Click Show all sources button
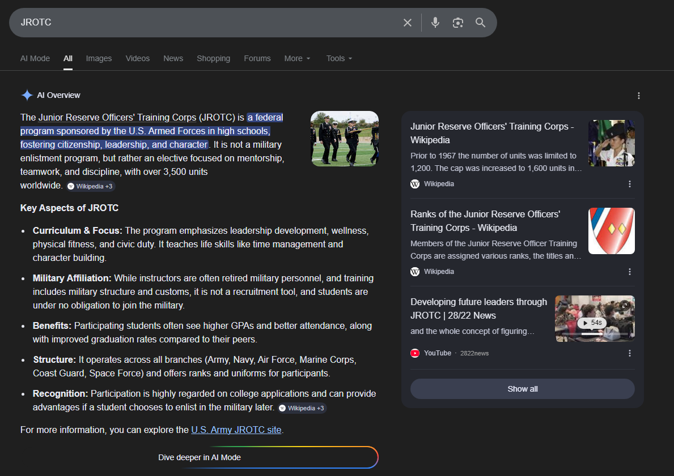This screenshot has width=674, height=476. tap(522, 389)
